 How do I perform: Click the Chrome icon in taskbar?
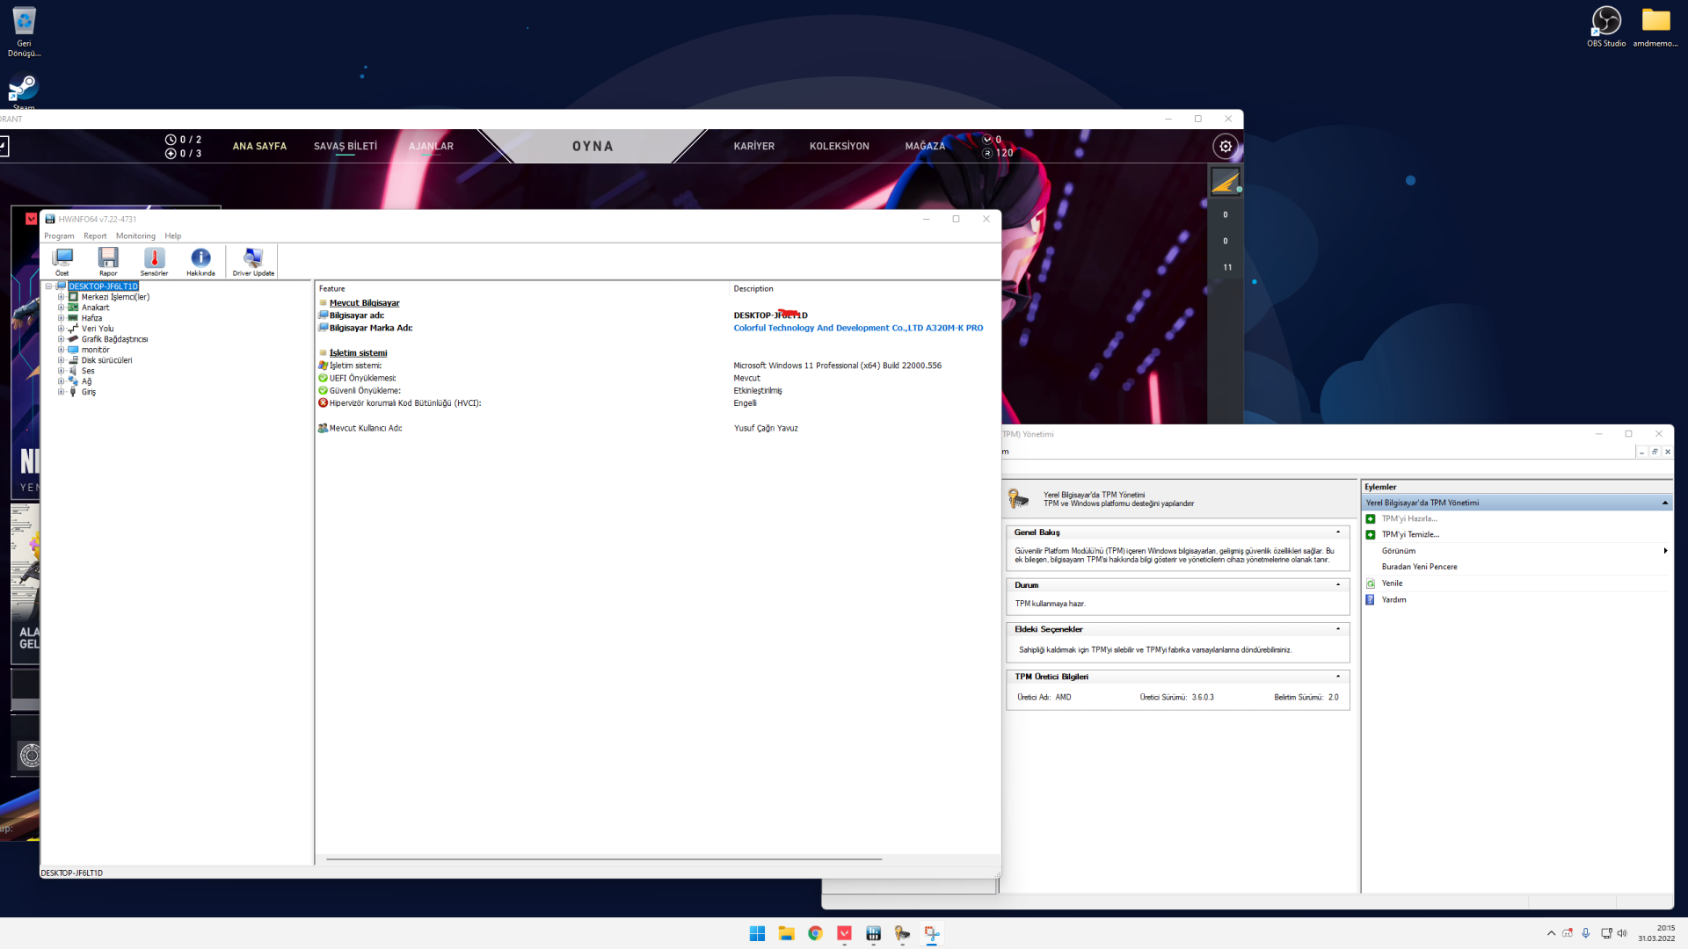[x=815, y=933]
